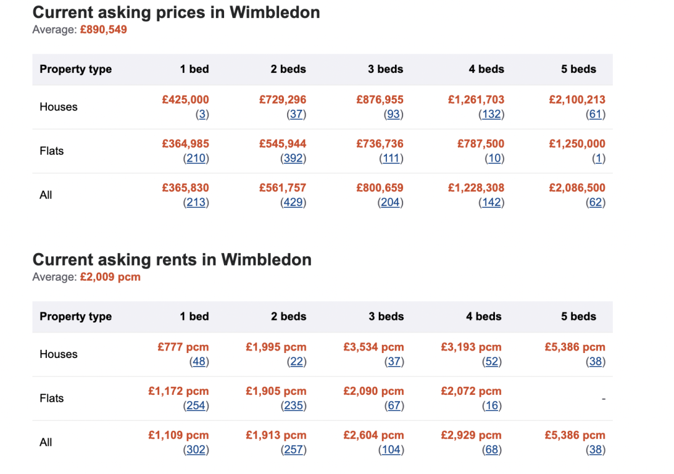View the single 5-bed flat for sale
Screen dimensions: 674x474
tap(599, 158)
